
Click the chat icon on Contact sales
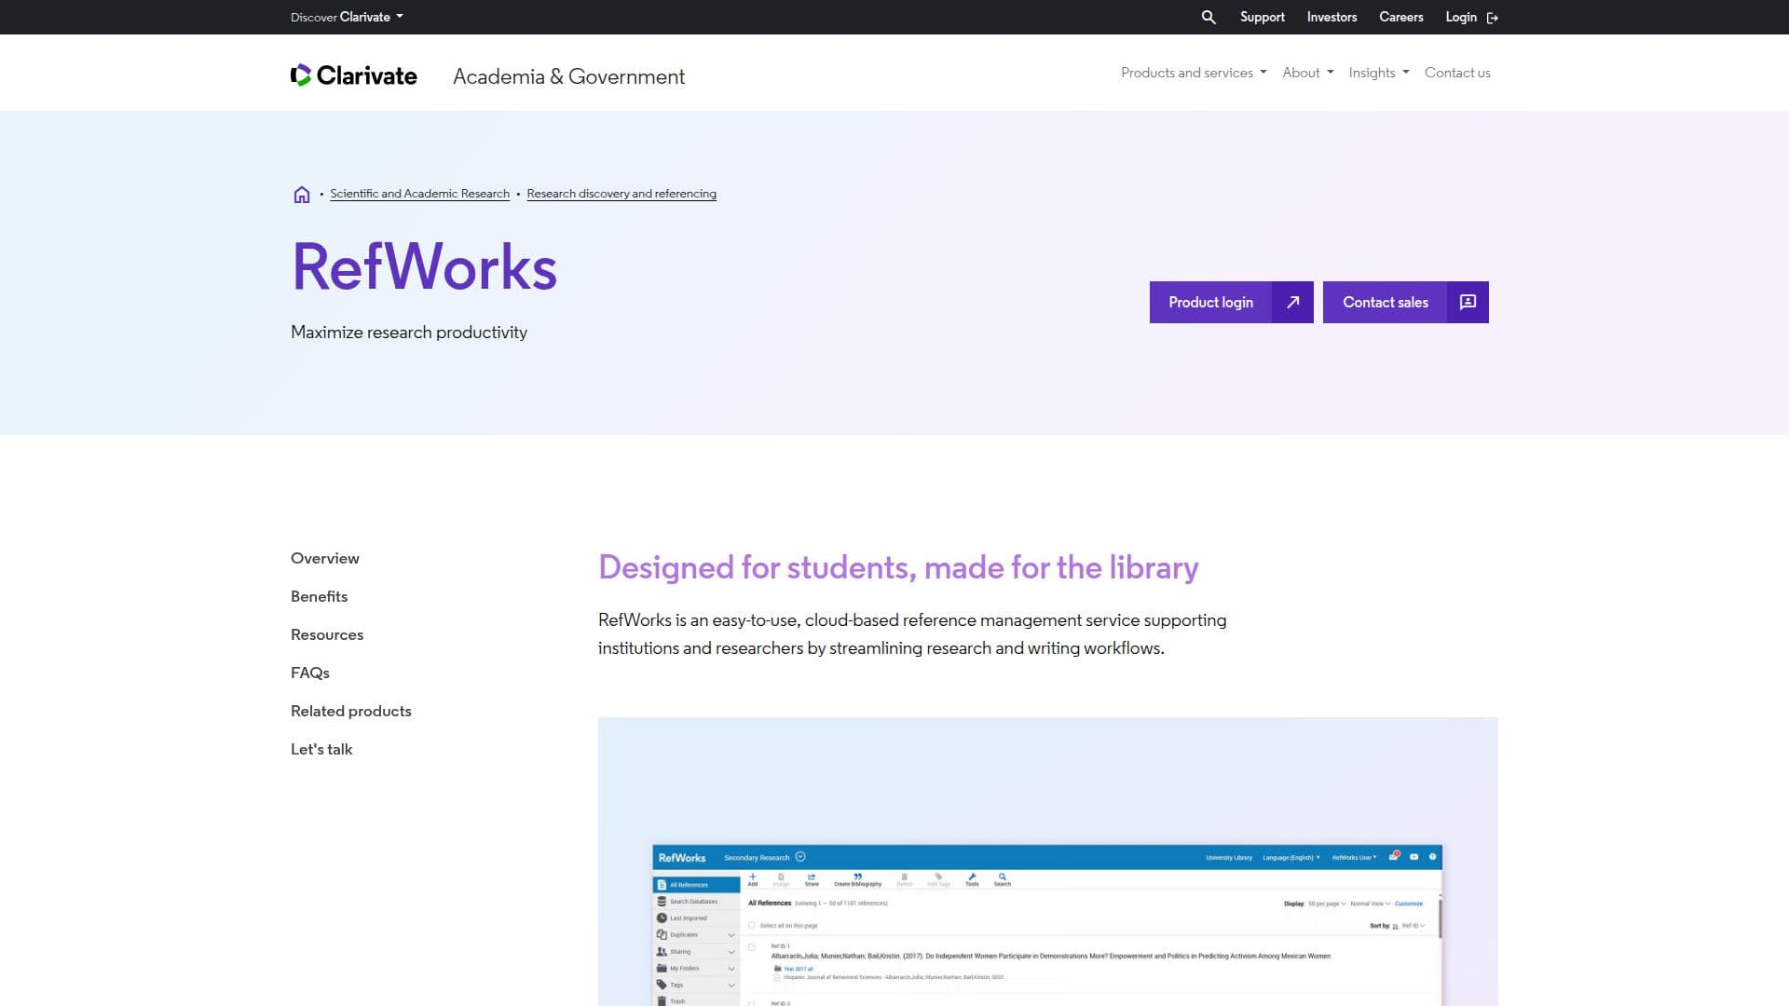click(1468, 302)
